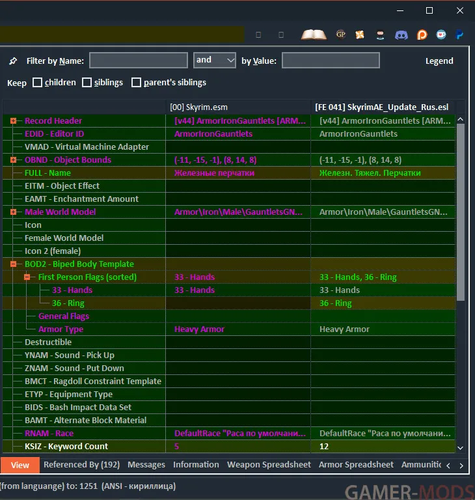Image resolution: width=475 pixels, height=500 pixels.
Task: Click the Legend button
Action: point(439,61)
